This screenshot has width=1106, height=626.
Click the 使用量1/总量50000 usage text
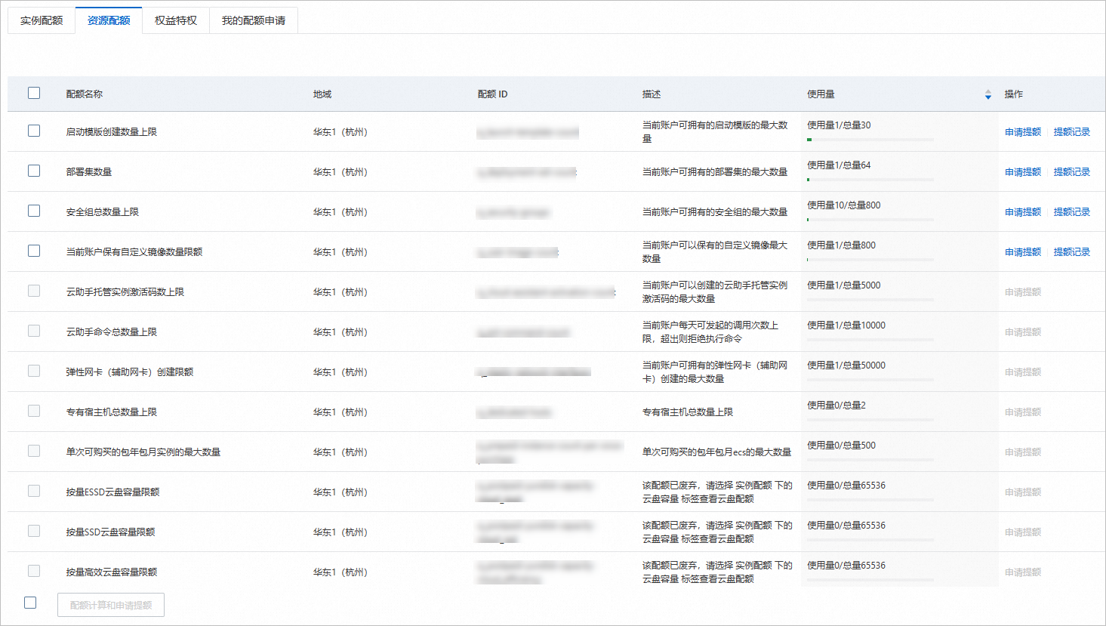click(846, 365)
